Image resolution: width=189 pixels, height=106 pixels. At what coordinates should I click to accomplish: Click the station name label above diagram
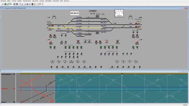pos(93,11)
